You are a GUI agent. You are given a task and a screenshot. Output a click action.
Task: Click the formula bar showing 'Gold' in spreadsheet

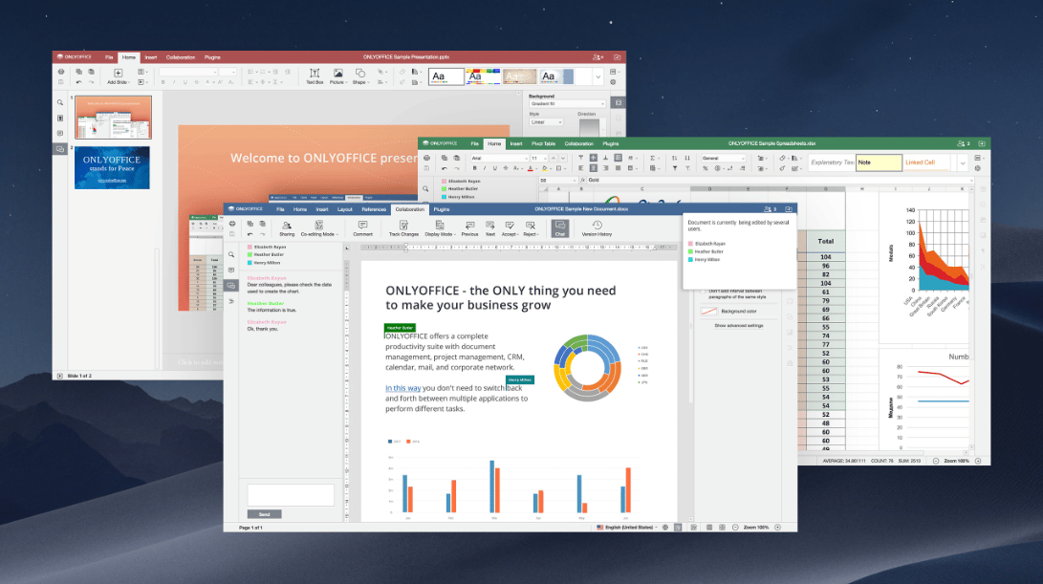point(778,181)
